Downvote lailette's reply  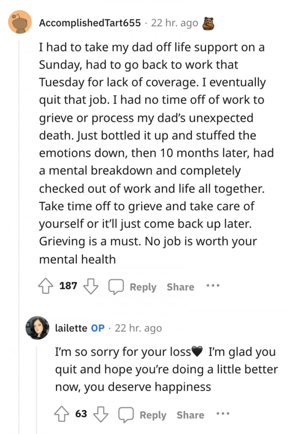pyautogui.click(x=100, y=415)
